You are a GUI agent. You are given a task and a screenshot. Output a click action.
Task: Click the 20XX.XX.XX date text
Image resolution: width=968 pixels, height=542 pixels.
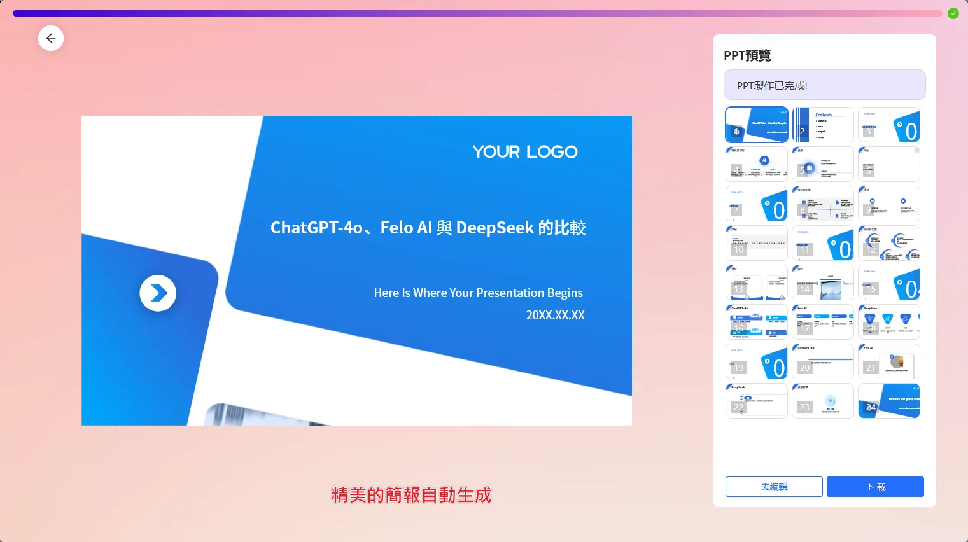coord(555,315)
